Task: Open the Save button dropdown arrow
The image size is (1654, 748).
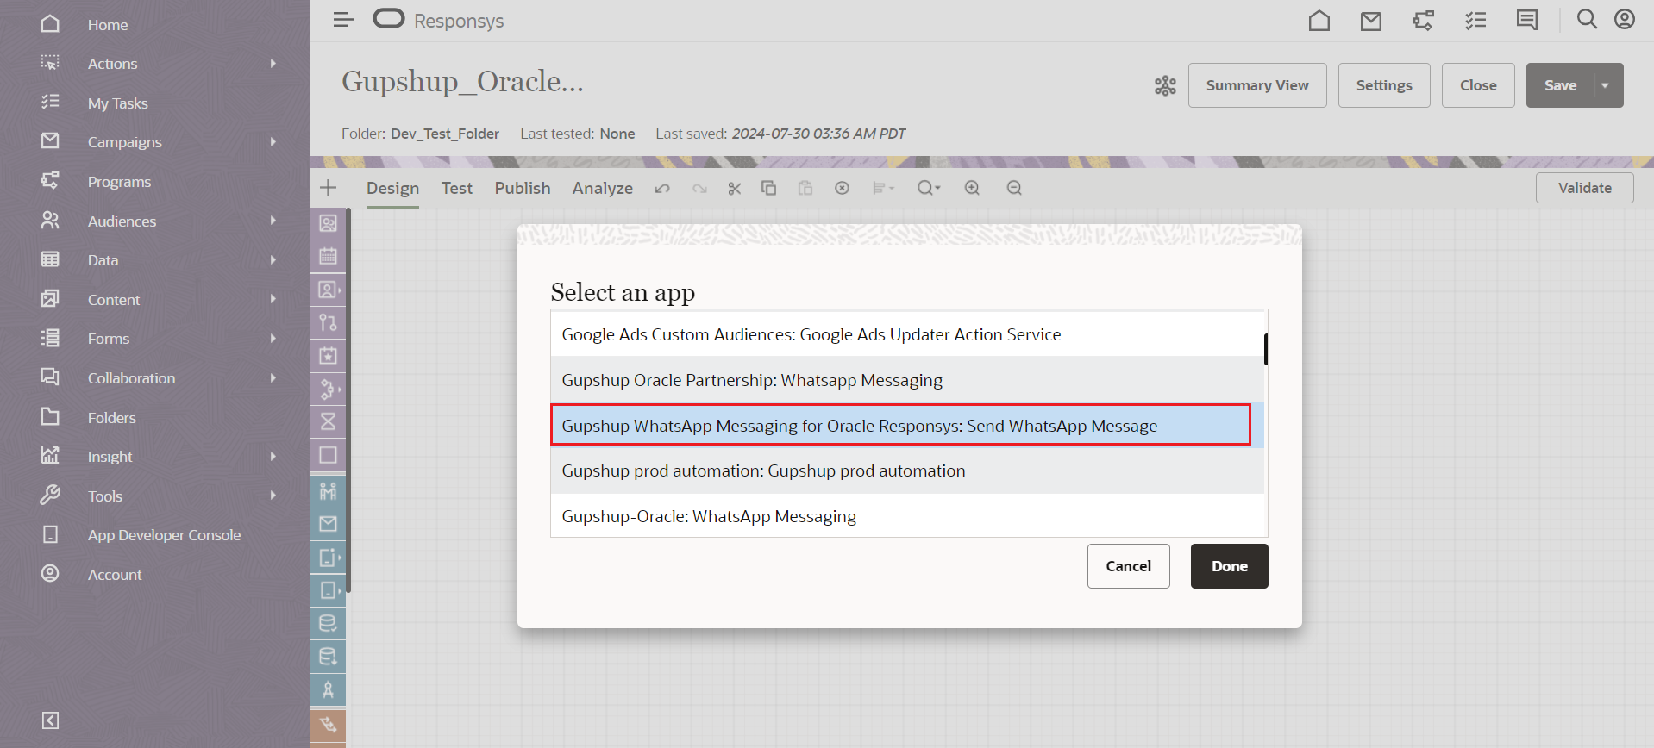Action: [1605, 85]
